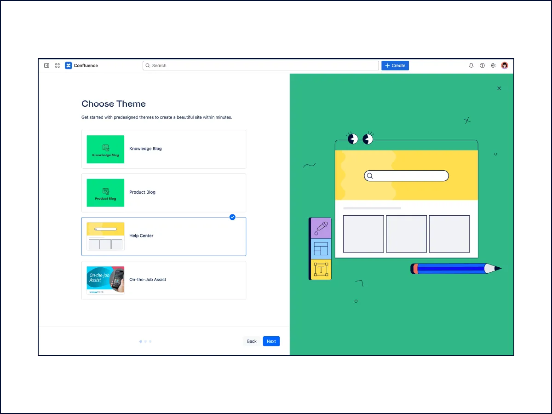This screenshot has height=414, width=552.
Task: Click the first step progress dot
Action: [x=140, y=341]
